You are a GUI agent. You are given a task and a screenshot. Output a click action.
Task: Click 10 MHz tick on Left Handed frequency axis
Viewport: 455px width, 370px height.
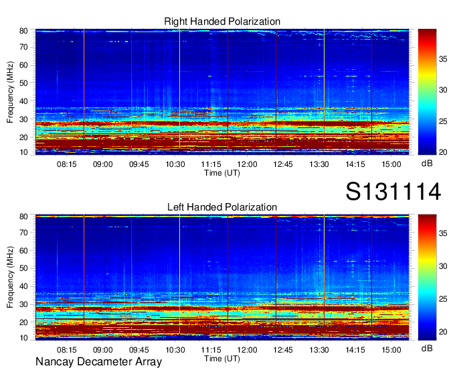[23, 338]
